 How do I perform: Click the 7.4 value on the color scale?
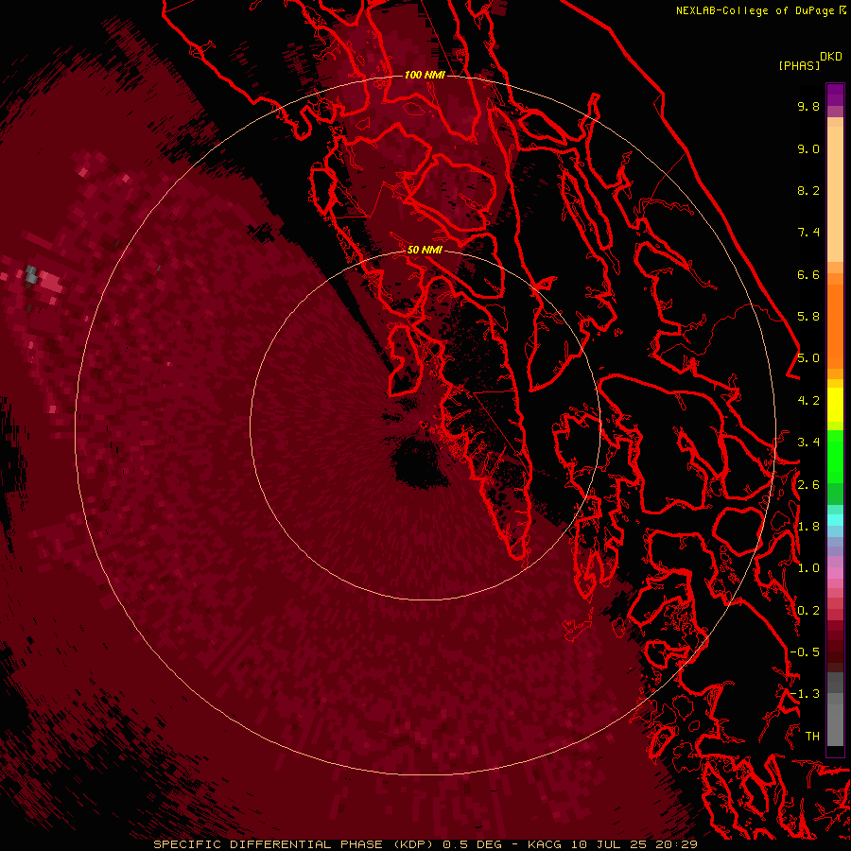coord(808,233)
